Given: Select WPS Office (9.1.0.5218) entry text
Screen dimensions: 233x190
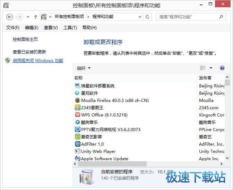Looking at the screenshot, I should click(x=104, y=115).
